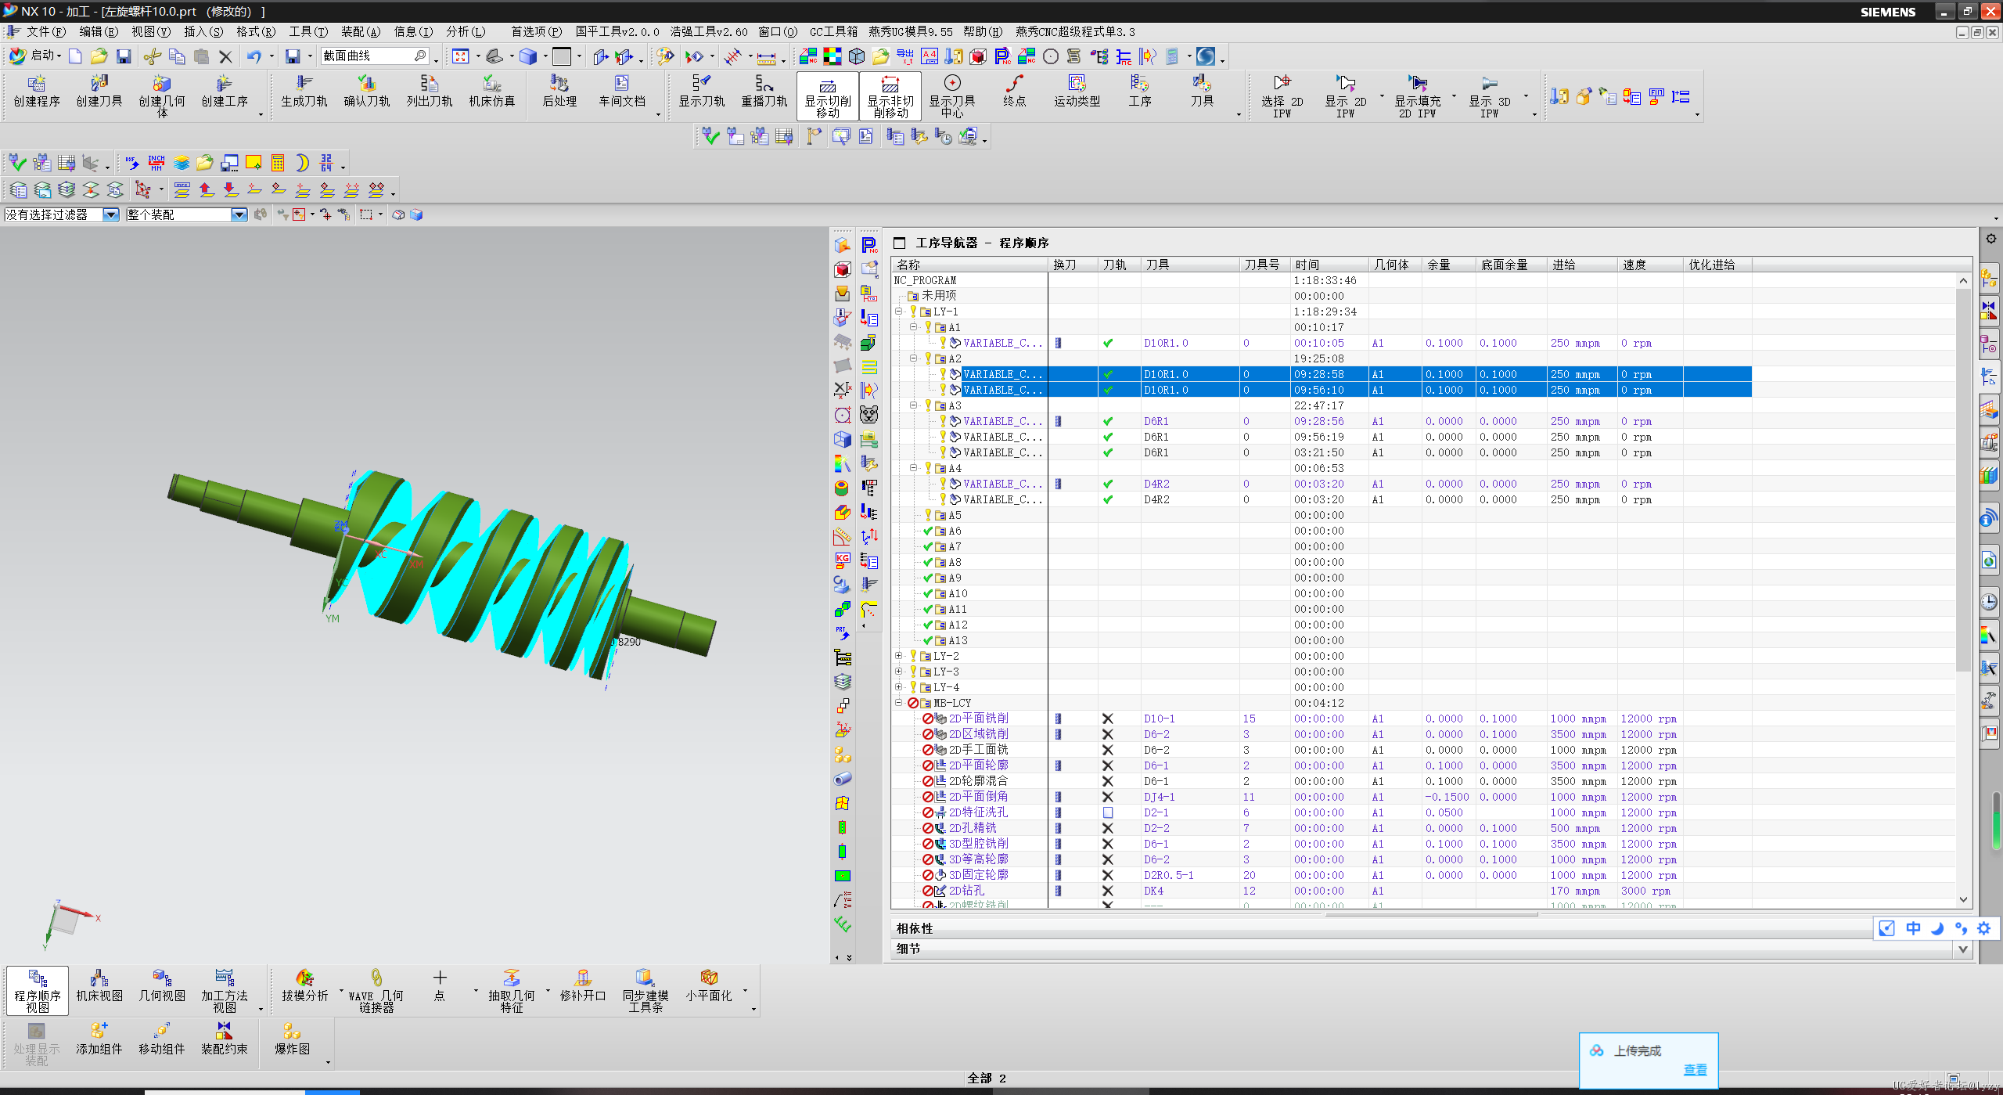Open the 文件(F) menu
This screenshot has width=2003, height=1095.
point(46,31)
